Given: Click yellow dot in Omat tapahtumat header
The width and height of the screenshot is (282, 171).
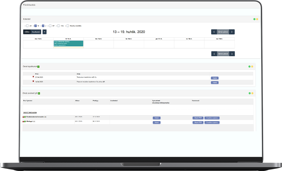Looking at the screenshot, I should (252, 67).
